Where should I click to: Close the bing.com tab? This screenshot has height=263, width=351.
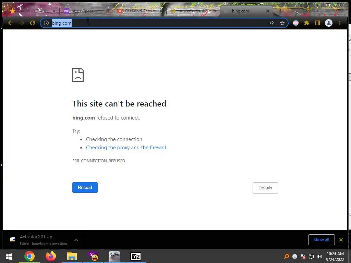click(x=267, y=11)
